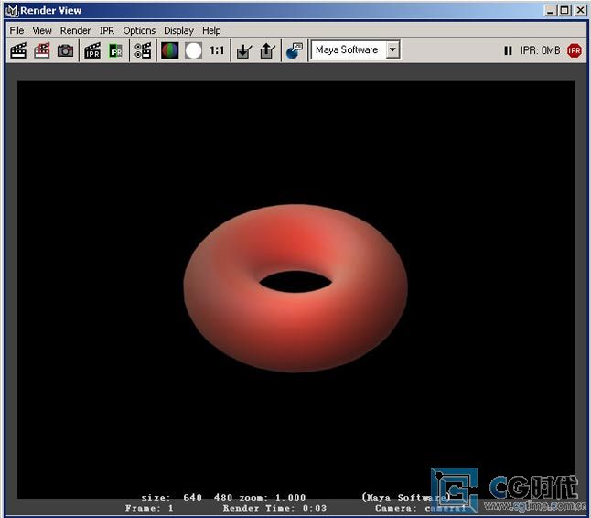Click the Redo Previous Render clapperboard icon
The width and height of the screenshot is (591, 518).
[18, 50]
